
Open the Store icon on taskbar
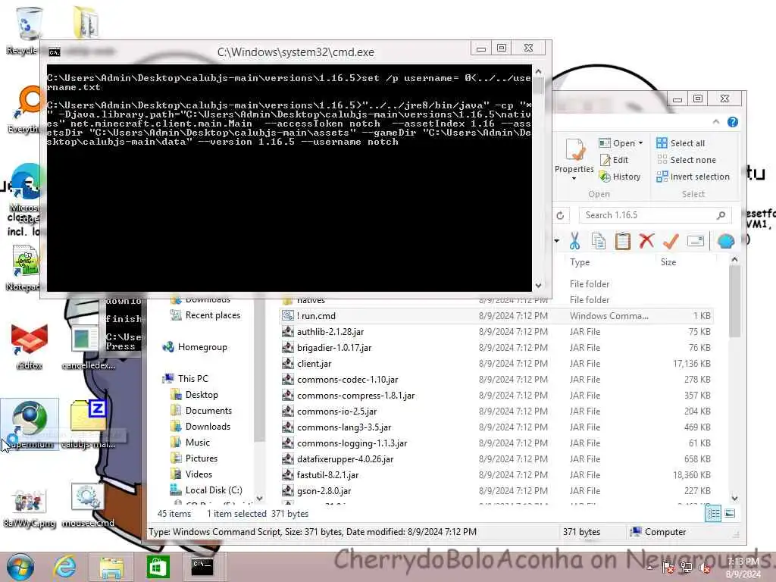click(x=158, y=567)
